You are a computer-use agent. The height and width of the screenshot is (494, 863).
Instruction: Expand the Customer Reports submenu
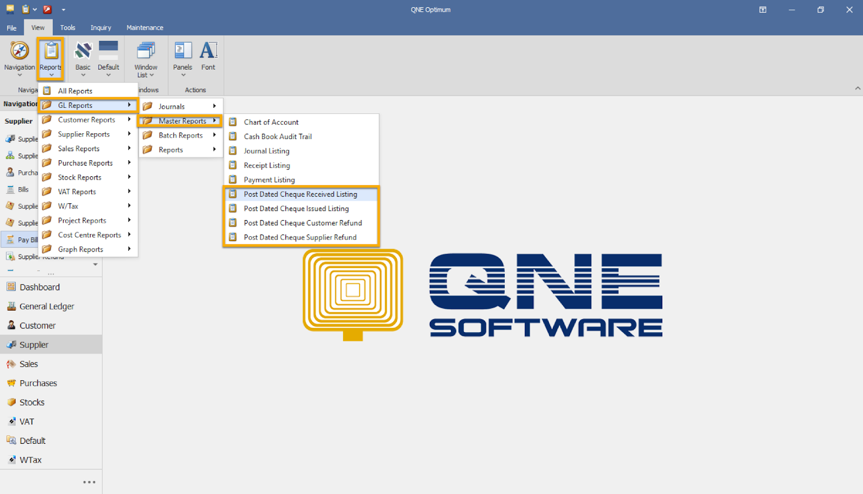88,120
